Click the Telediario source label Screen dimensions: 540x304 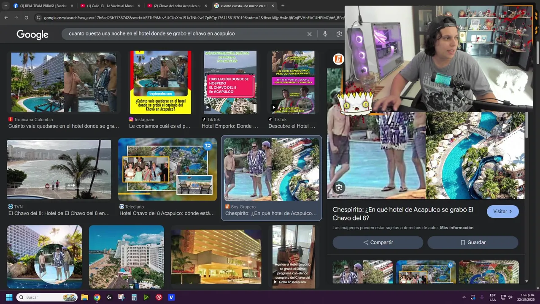[134, 207]
